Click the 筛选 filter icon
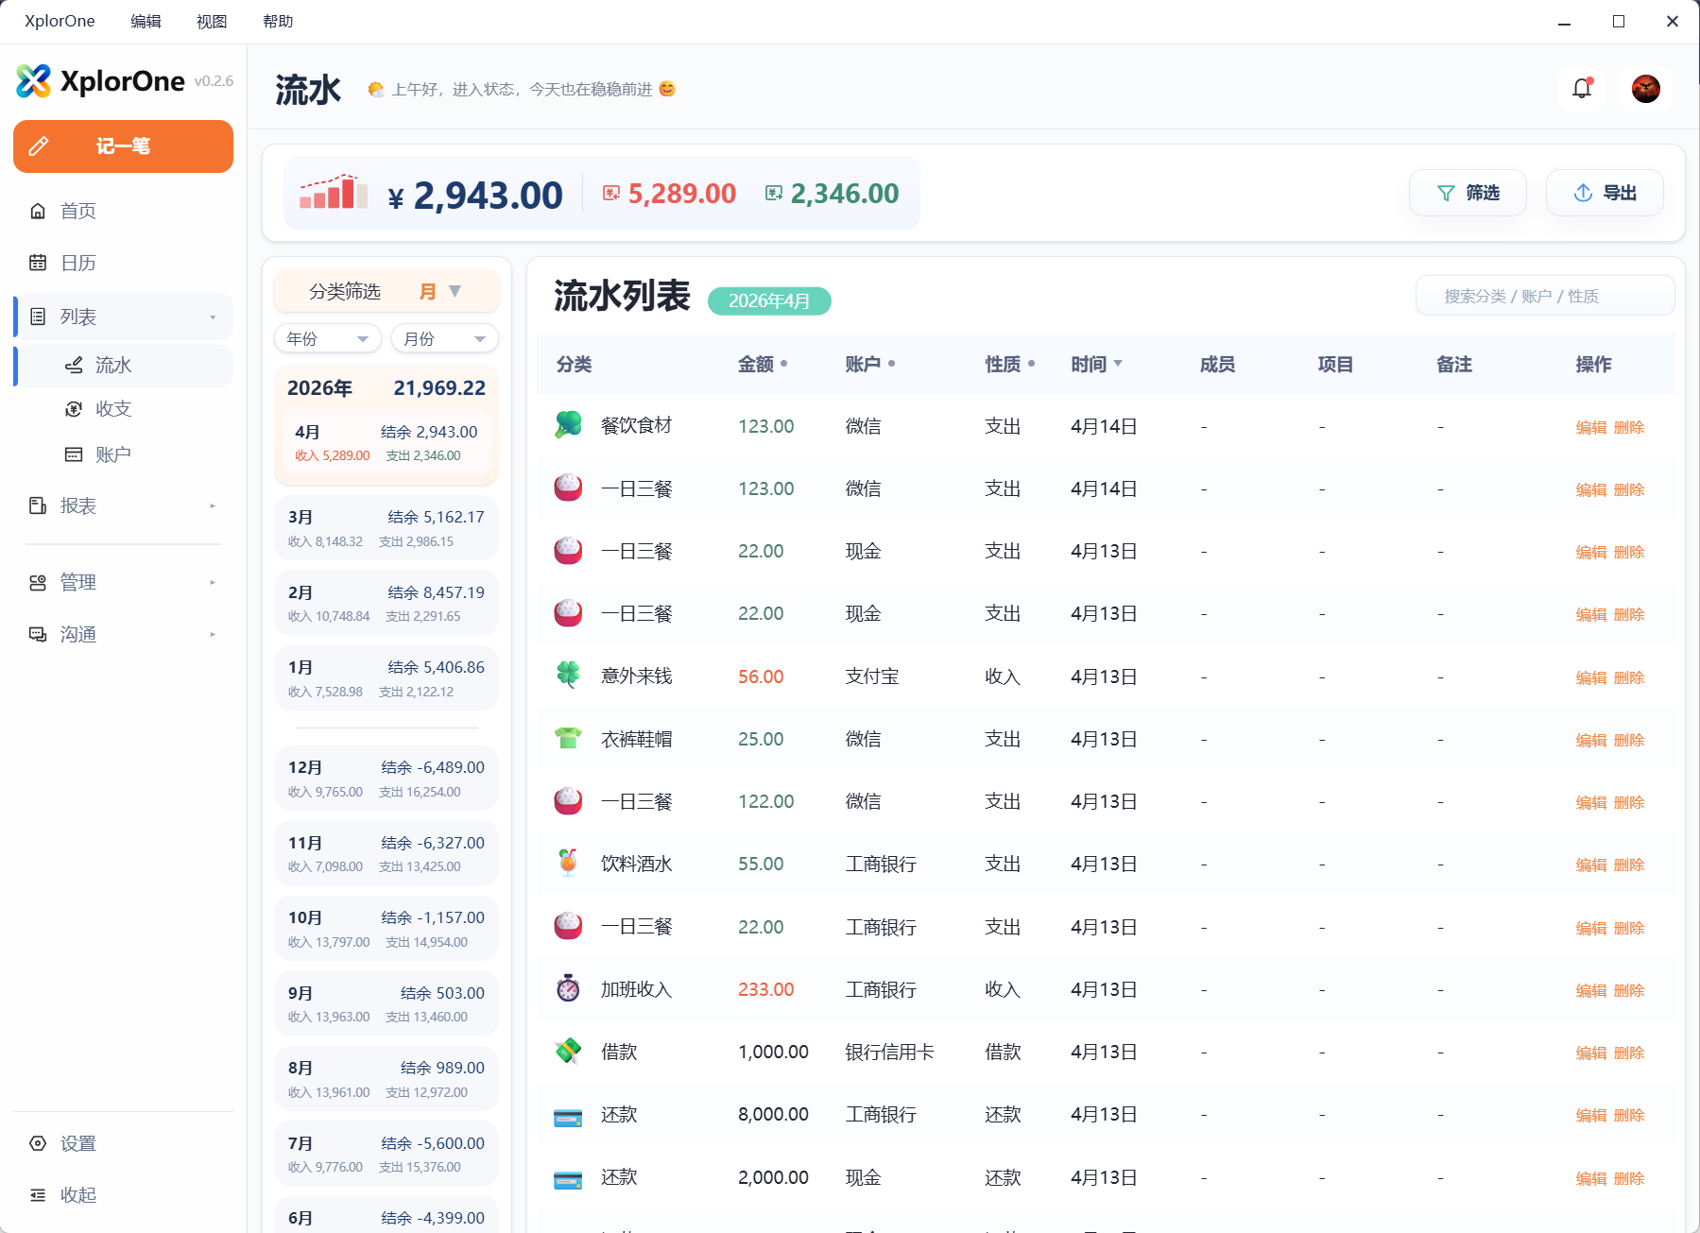The height and width of the screenshot is (1233, 1700). click(x=1445, y=192)
